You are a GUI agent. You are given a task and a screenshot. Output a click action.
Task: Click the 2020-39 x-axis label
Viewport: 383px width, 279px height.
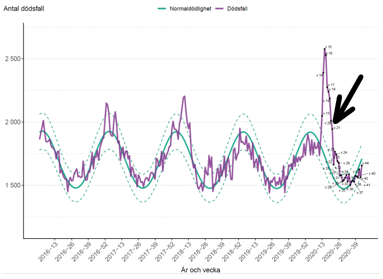(x=348, y=251)
